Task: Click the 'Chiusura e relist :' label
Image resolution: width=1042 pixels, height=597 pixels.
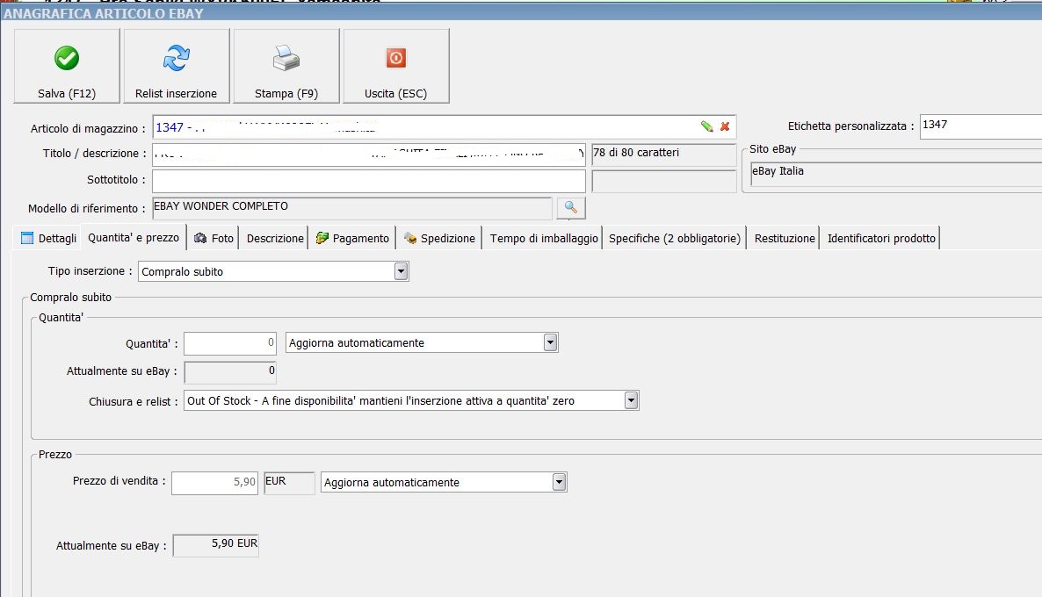Action: tap(134, 402)
